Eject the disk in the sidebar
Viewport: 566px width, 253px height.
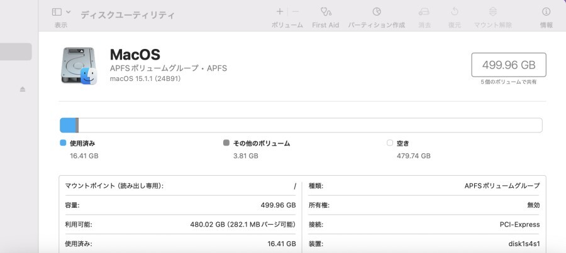pos(23,89)
